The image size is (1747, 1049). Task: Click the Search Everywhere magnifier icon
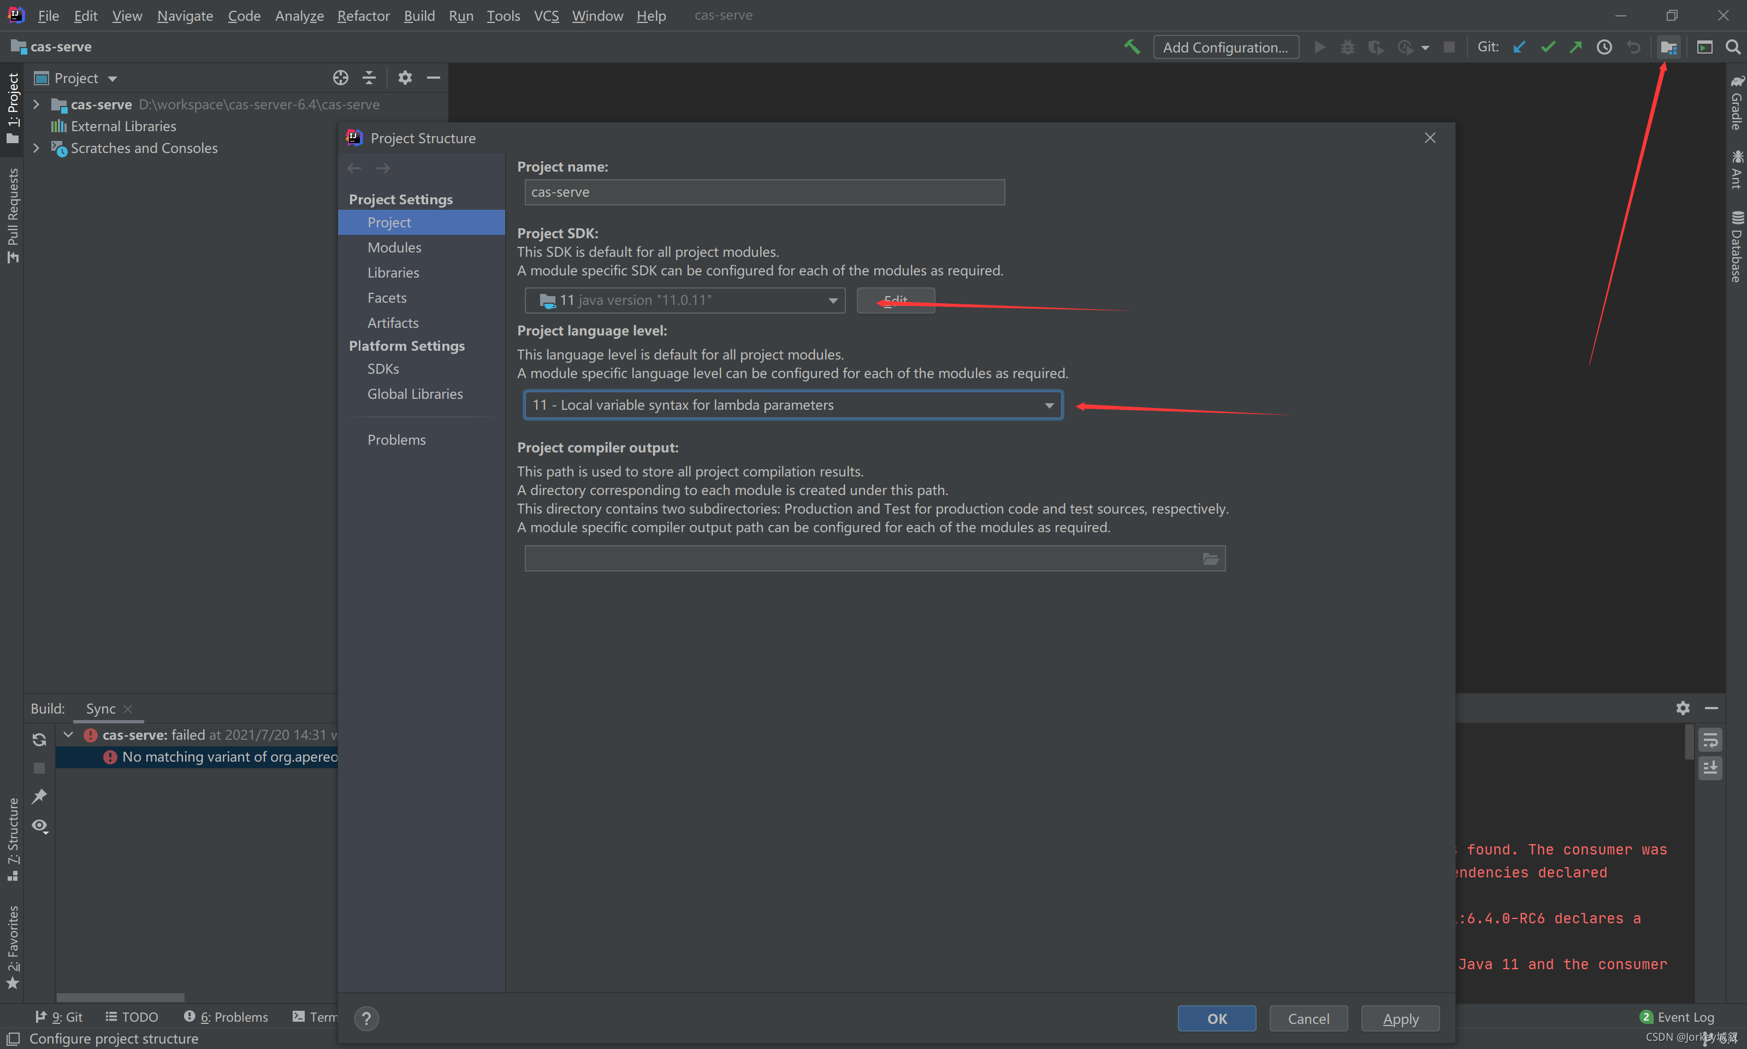[x=1733, y=48]
